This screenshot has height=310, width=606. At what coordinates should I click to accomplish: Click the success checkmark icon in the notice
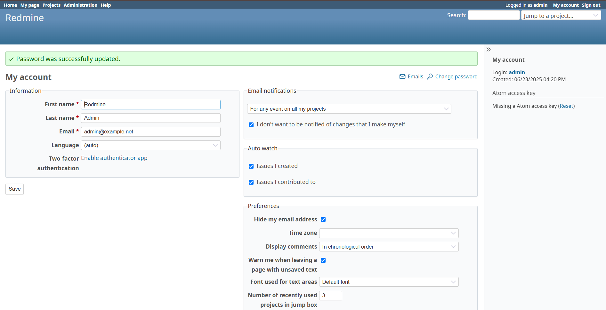pyautogui.click(x=11, y=59)
